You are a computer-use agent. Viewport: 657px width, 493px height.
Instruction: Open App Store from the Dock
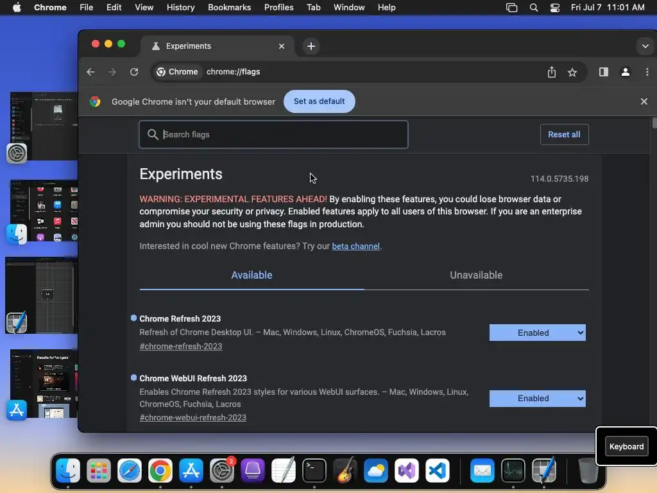pos(191,471)
